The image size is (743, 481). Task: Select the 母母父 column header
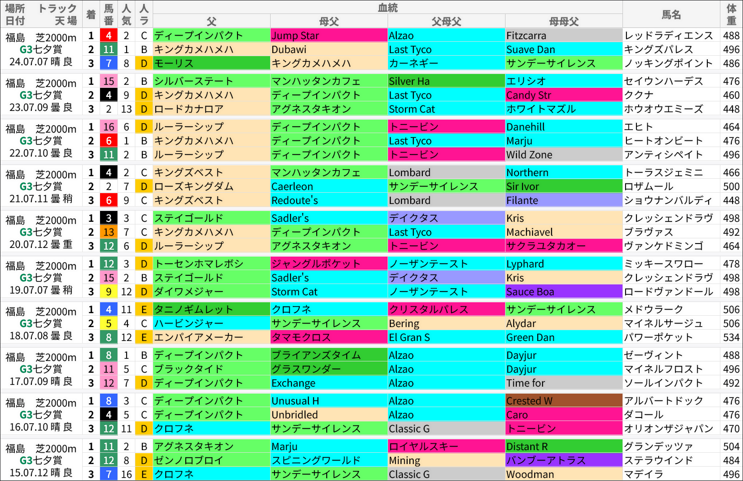point(563,21)
